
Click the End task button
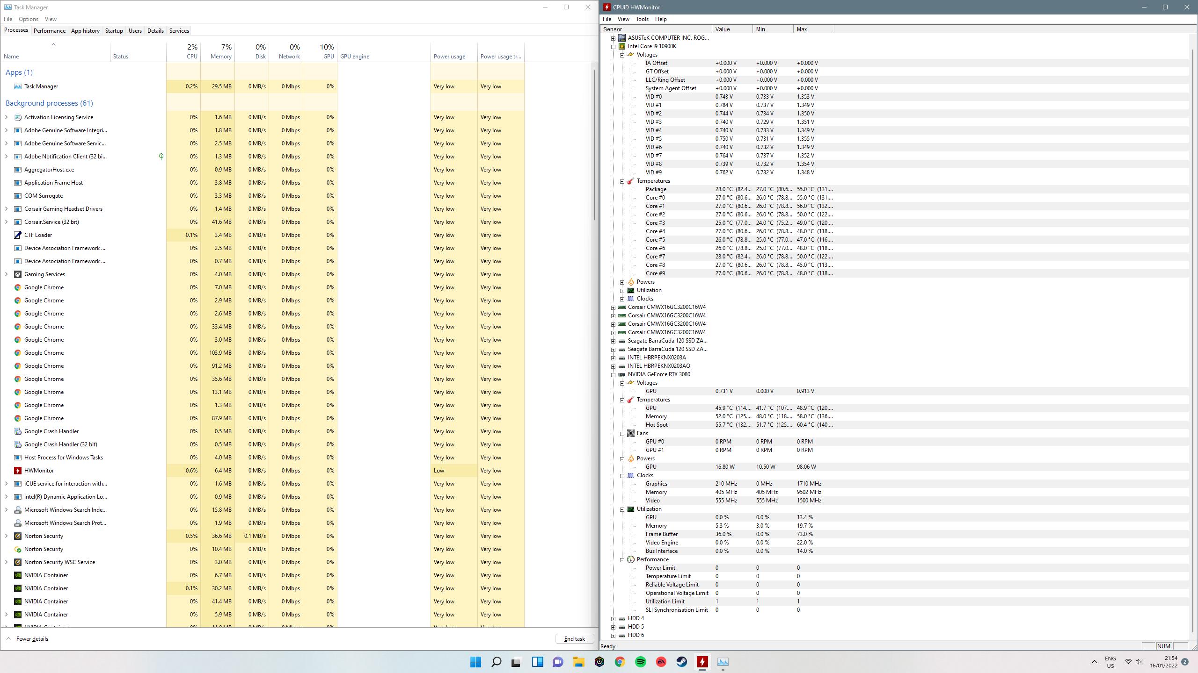click(x=575, y=639)
